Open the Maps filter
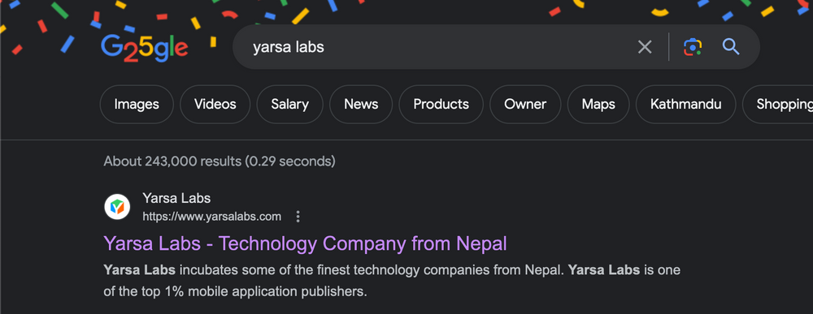Image resolution: width=813 pixels, height=314 pixels. (598, 105)
